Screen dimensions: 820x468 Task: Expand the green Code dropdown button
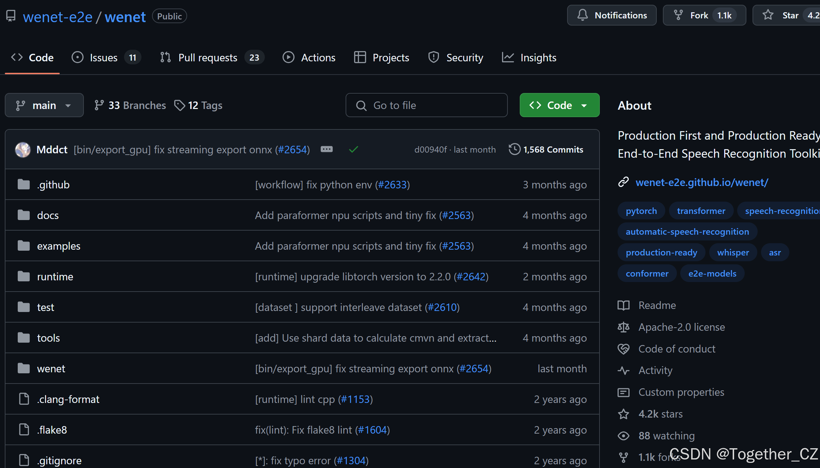pyautogui.click(x=559, y=105)
